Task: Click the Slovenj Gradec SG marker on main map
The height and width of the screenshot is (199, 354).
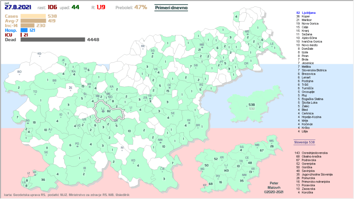Action: click(152, 53)
